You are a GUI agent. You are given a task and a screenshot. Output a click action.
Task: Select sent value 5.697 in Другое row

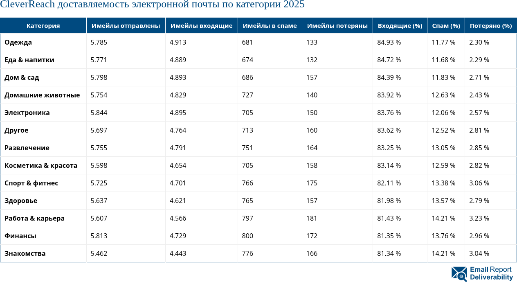99,130
